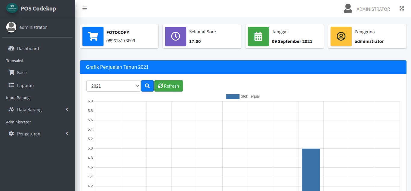Image resolution: width=411 pixels, height=191 pixels.
Task: Click the blue search magnifier button
Action: click(x=147, y=86)
